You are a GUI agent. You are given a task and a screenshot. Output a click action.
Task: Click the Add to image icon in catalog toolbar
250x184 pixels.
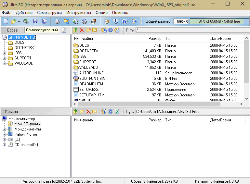tap(104, 112)
